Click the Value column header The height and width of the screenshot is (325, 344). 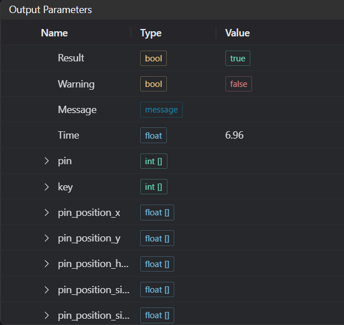237,33
